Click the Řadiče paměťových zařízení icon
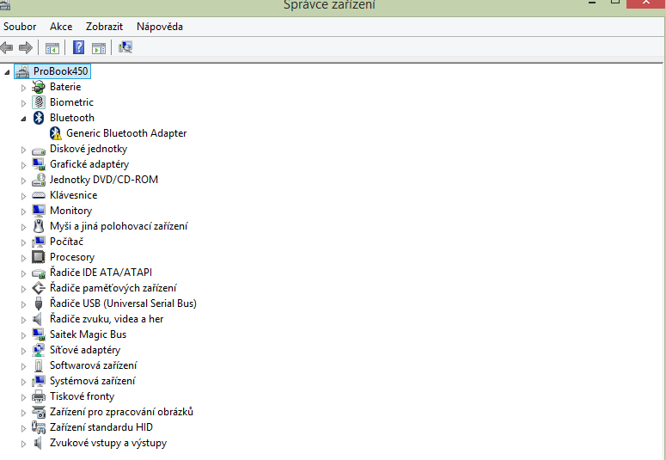This screenshot has height=460, width=666. click(x=39, y=288)
